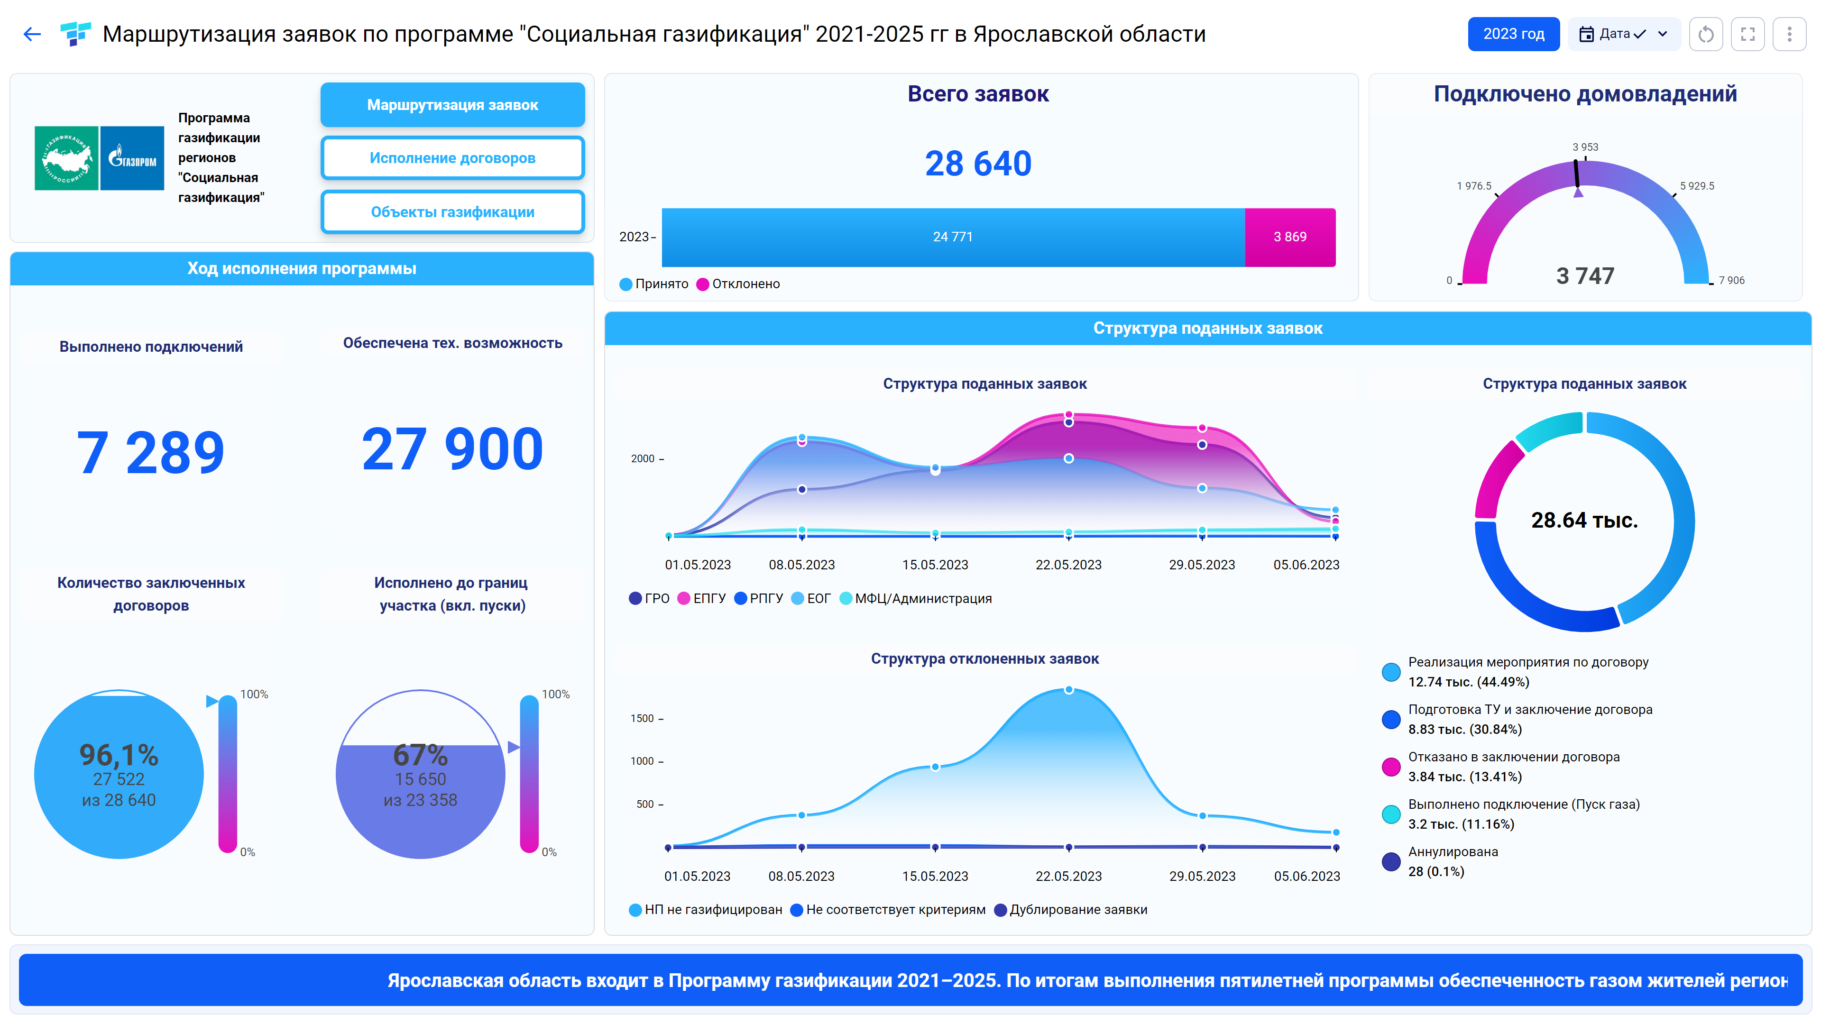The height and width of the screenshot is (1024, 1821).
Task: Click the Подключено домовладений title
Action: coord(1585,94)
